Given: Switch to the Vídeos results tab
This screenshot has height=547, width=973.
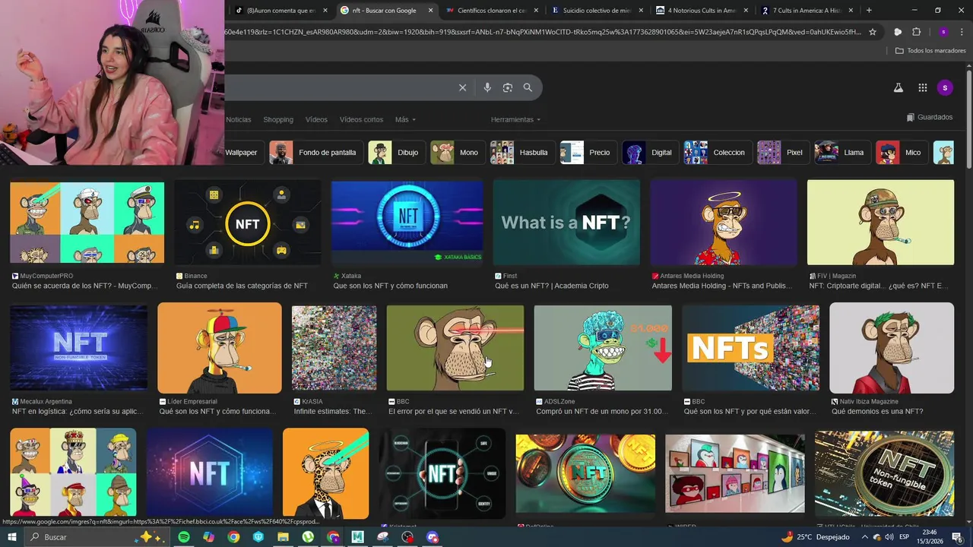Looking at the screenshot, I should coord(316,119).
